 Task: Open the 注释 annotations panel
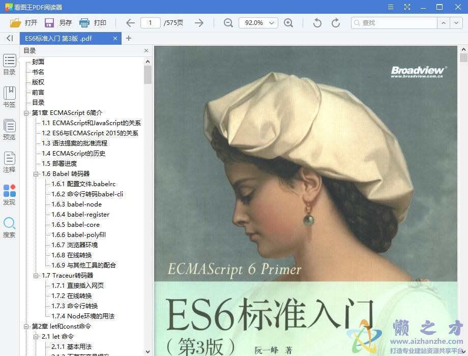pyautogui.click(x=10, y=162)
